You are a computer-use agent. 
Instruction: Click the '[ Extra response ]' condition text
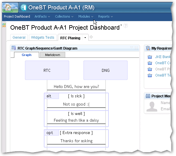point(76,133)
